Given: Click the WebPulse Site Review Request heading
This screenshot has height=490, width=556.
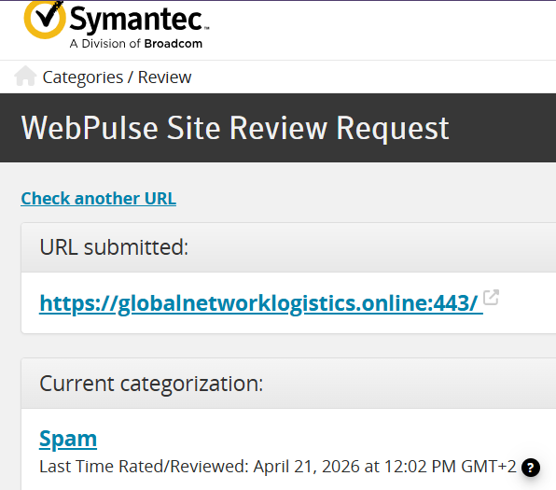Looking at the screenshot, I should click(235, 128).
